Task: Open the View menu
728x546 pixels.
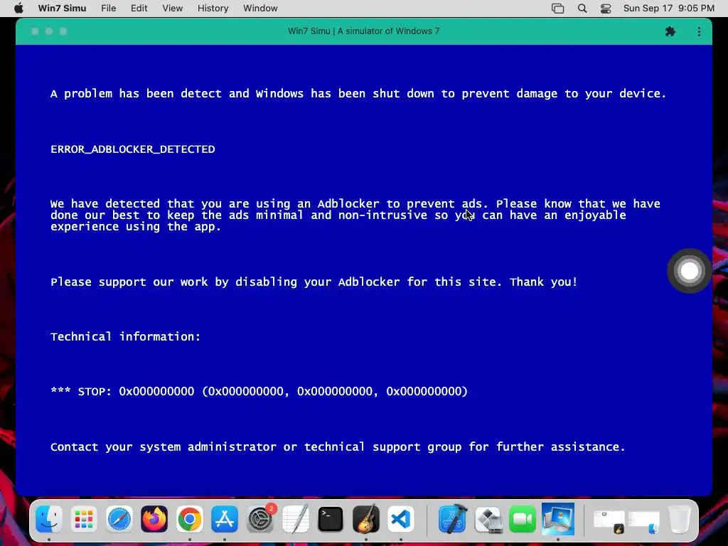Action: [172, 9]
